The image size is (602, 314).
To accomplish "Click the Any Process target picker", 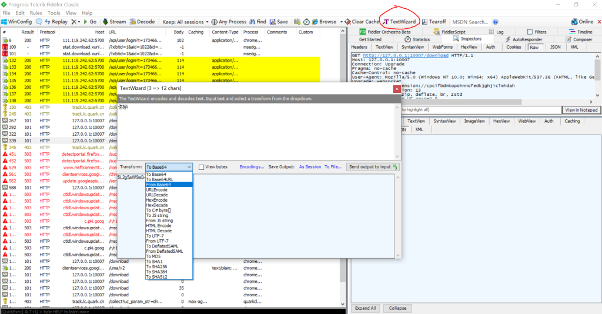I will click(x=228, y=22).
